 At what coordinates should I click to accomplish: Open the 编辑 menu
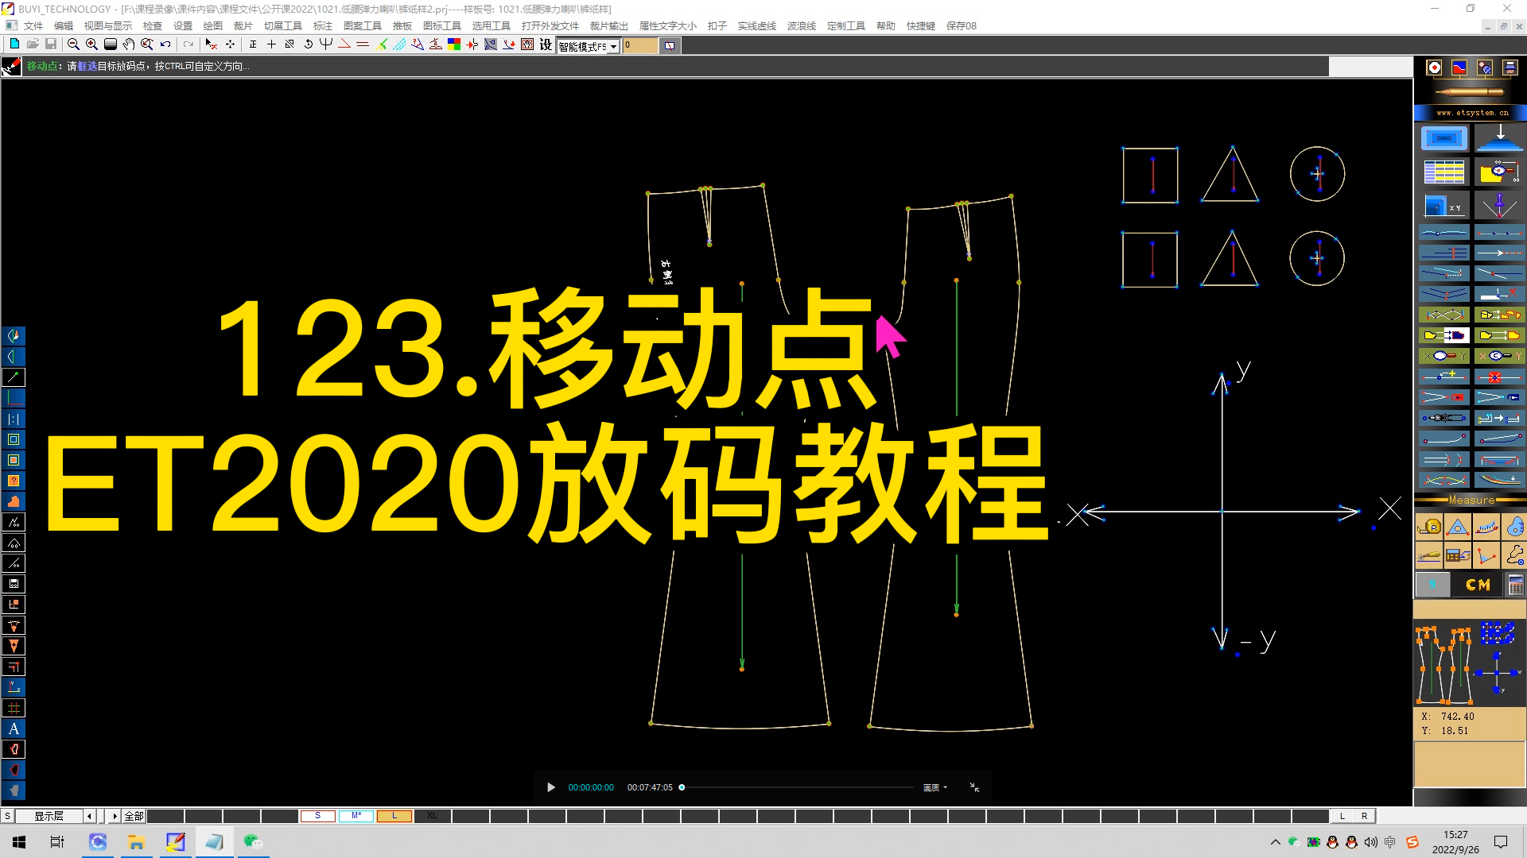coord(64,25)
